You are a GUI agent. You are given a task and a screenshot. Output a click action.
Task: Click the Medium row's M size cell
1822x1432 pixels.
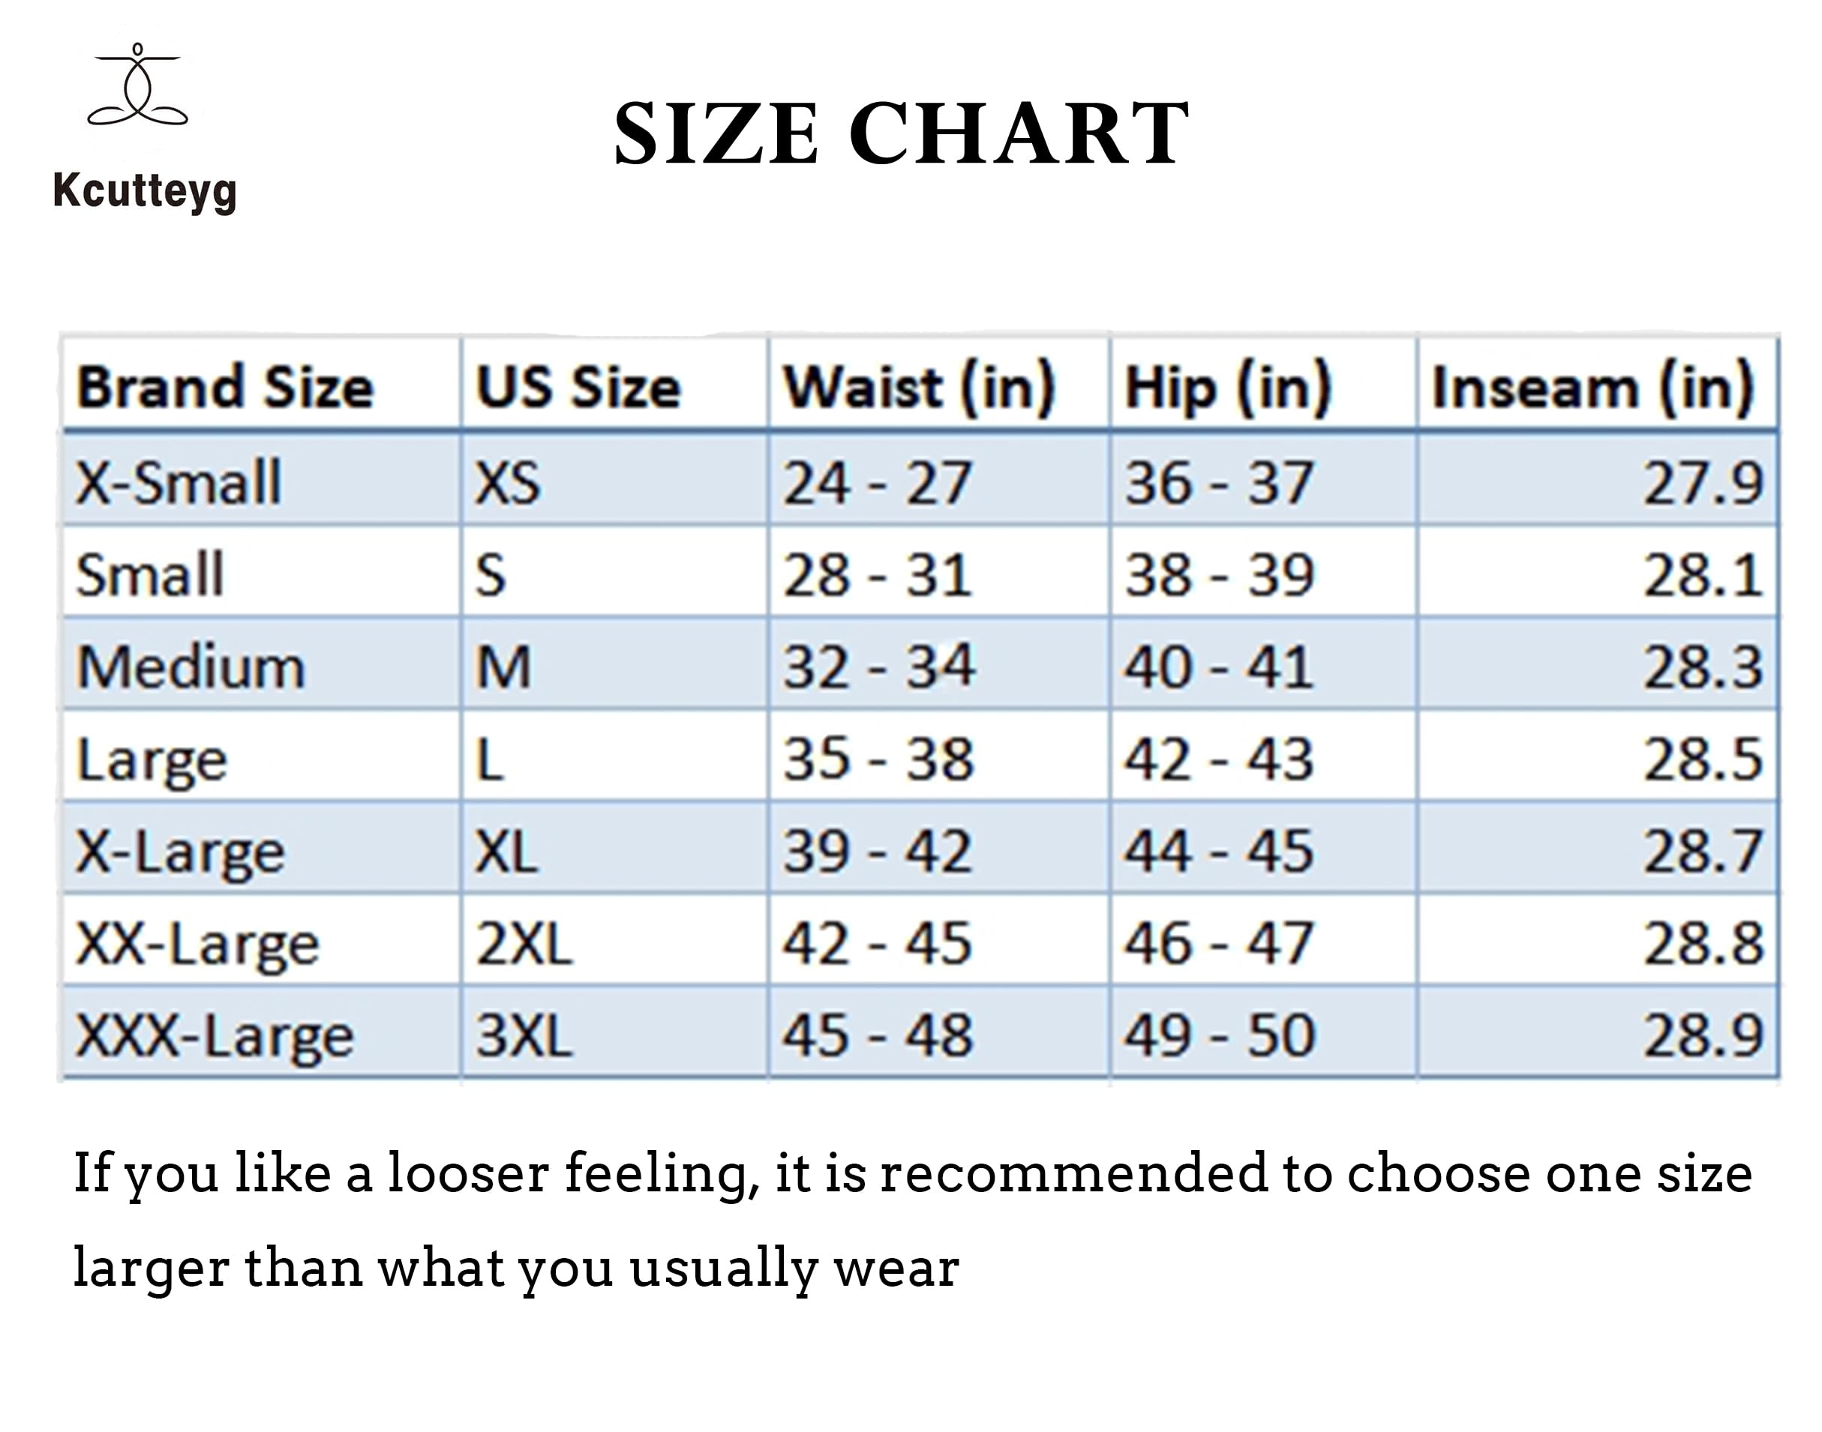coord(503,667)
